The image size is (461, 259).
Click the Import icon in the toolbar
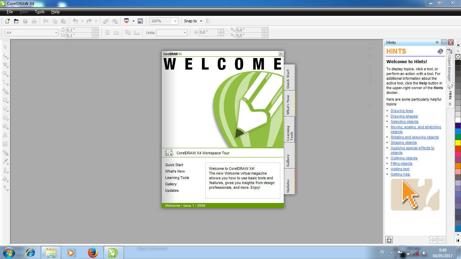(x=106, y=21)
